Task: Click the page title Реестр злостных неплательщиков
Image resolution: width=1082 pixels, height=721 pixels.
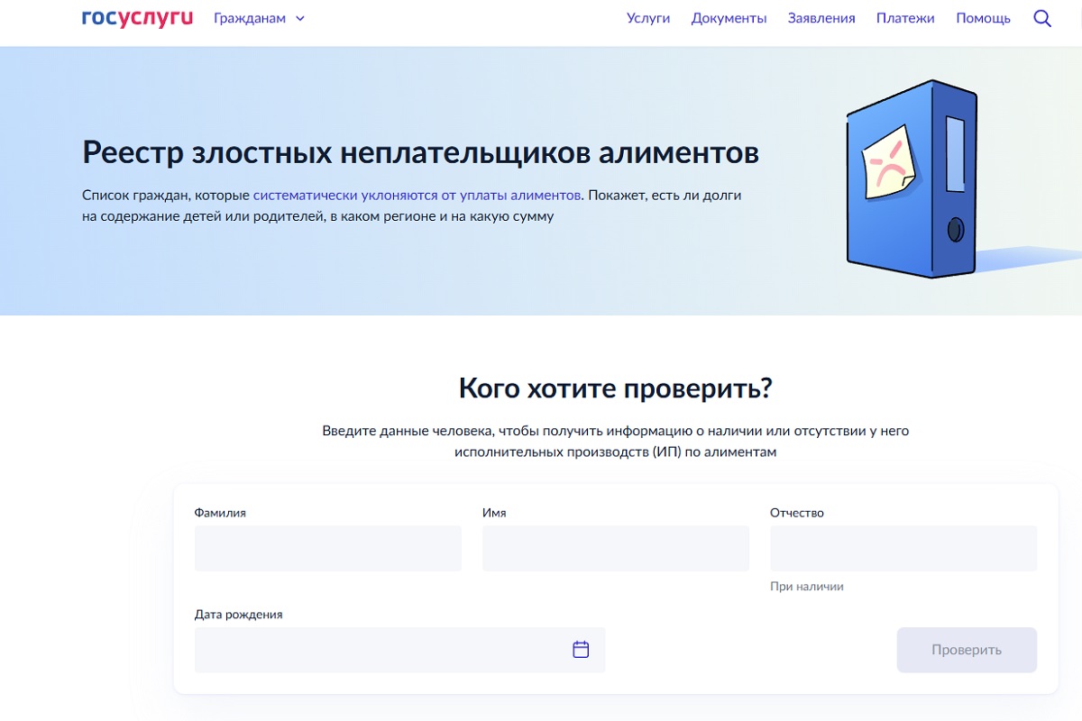Action: pos(420,153)
